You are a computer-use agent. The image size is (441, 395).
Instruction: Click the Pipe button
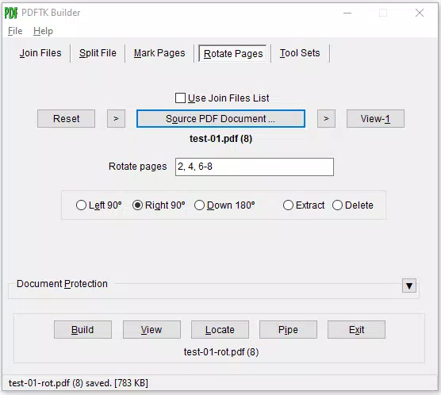point(288,330)
